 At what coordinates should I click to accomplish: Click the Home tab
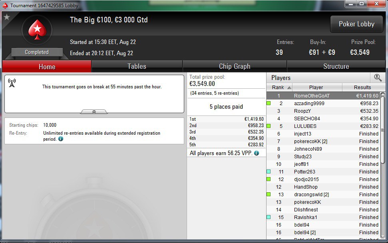pyautogui.click(x=47, y=66)
